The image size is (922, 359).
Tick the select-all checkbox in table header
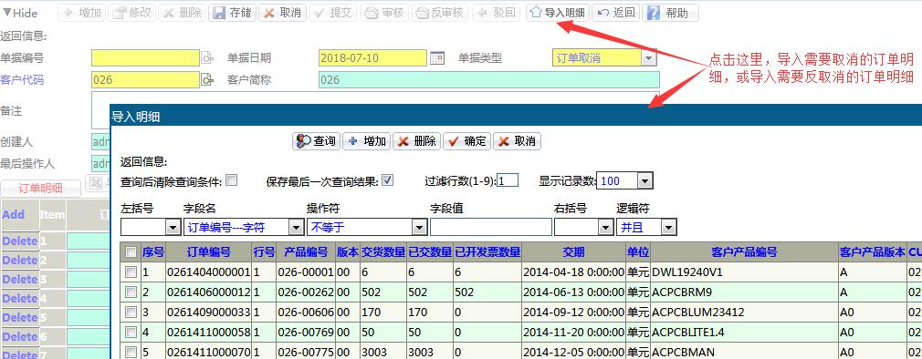point(131,252)
